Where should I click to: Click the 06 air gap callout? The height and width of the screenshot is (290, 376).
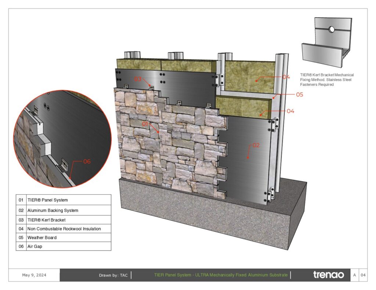click(x=87, y=161)
